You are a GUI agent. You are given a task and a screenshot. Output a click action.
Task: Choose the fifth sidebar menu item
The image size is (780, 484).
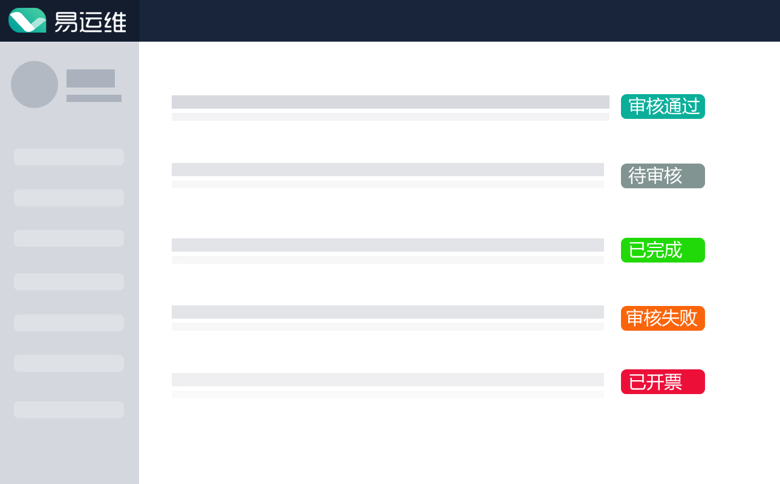coord(69,323)
